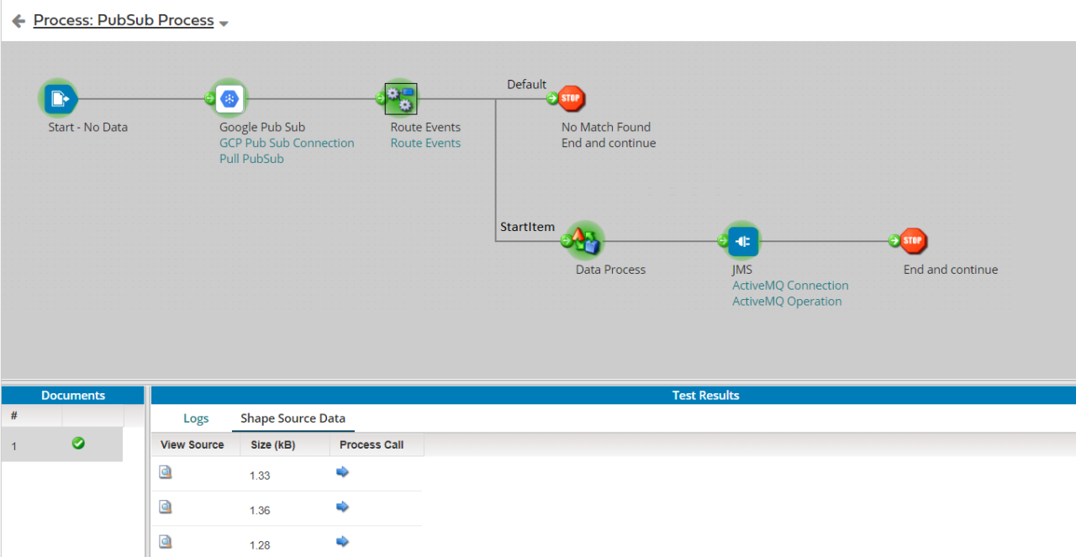
Task: Click the Process Call arrow for the 1.33 kB document
Action: pos(342,471)
